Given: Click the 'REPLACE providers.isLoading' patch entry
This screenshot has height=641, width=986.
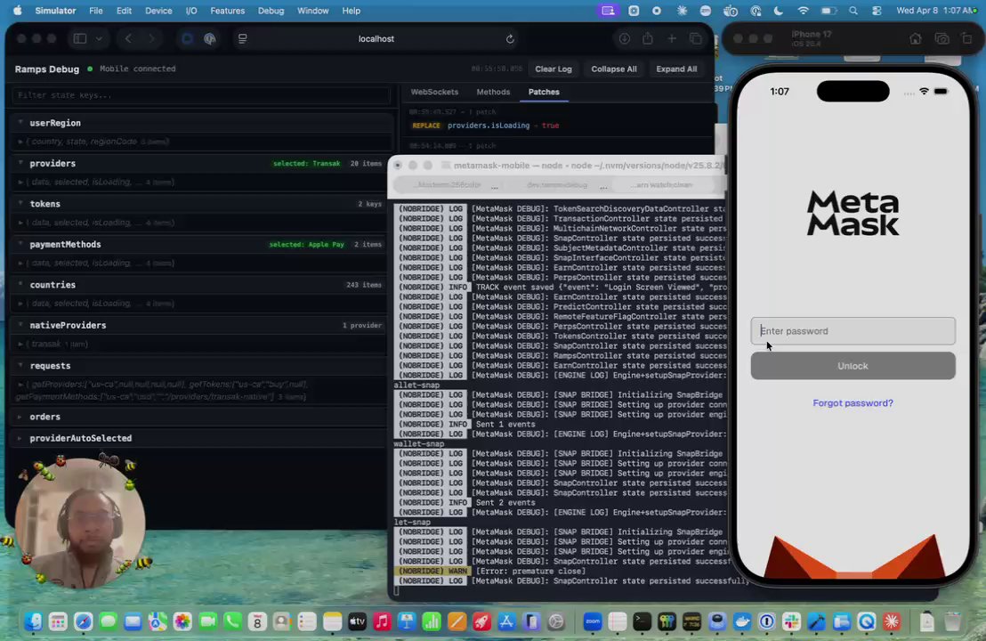Looking at the screenshot, I should 485,126.
